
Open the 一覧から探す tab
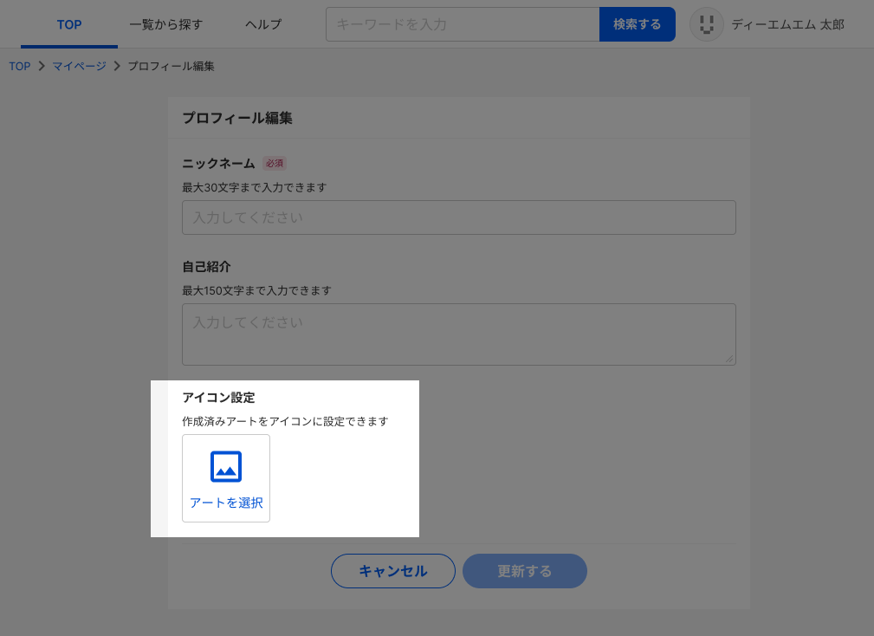(165, 24)
